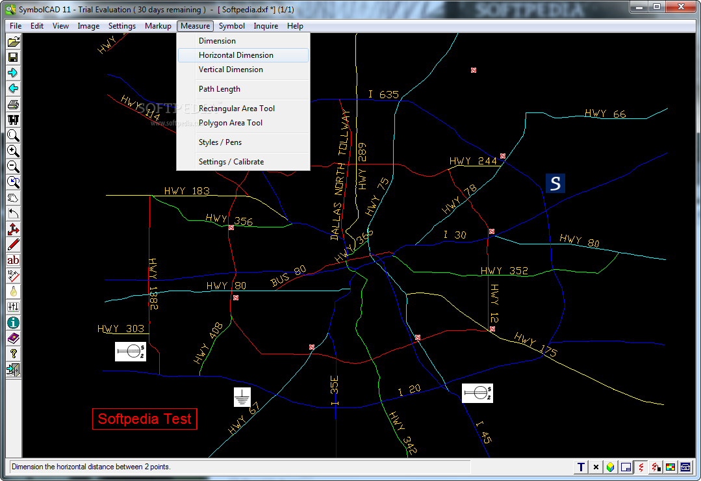The image size is (701, 481).
Task: Click the zoom previous magnifier icon
Action: point(14,183)
